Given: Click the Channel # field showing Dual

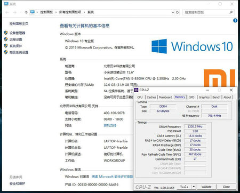Looking at the screenshot, I should point(214,106).
